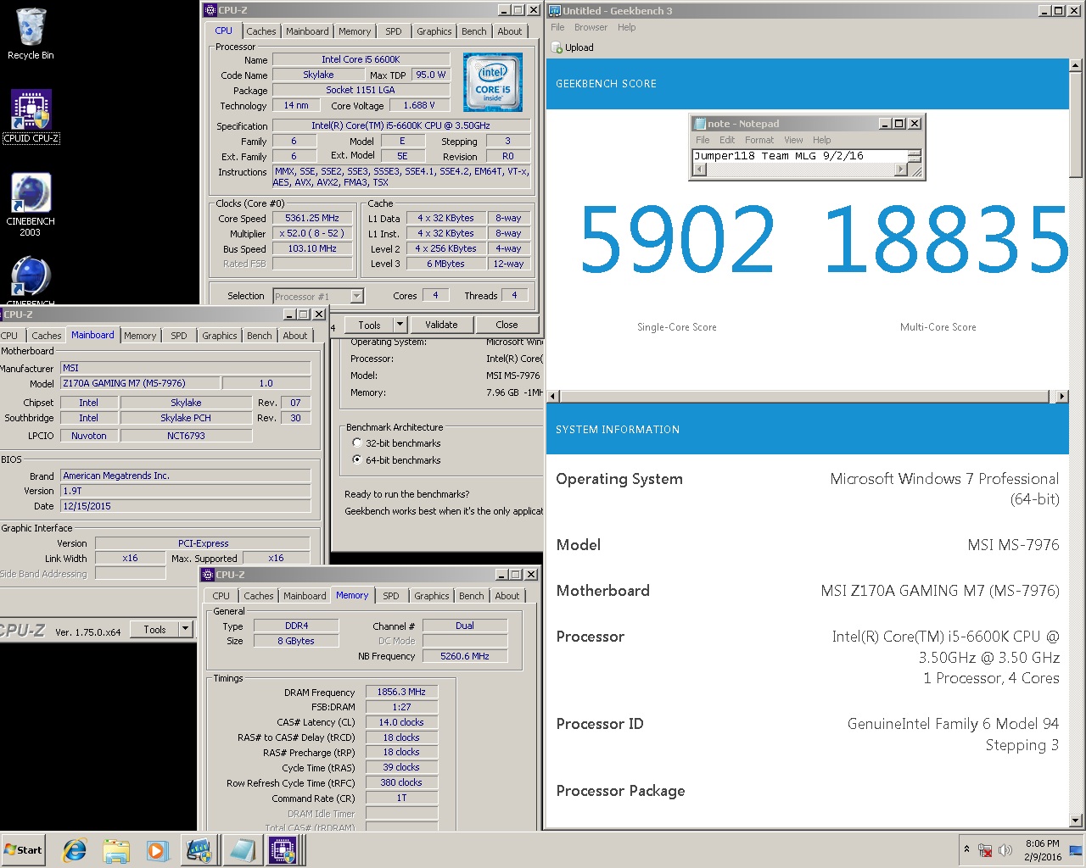Switch to CPU-Z via its taskbar icon

pyautogui.click(x=283, y=850)
